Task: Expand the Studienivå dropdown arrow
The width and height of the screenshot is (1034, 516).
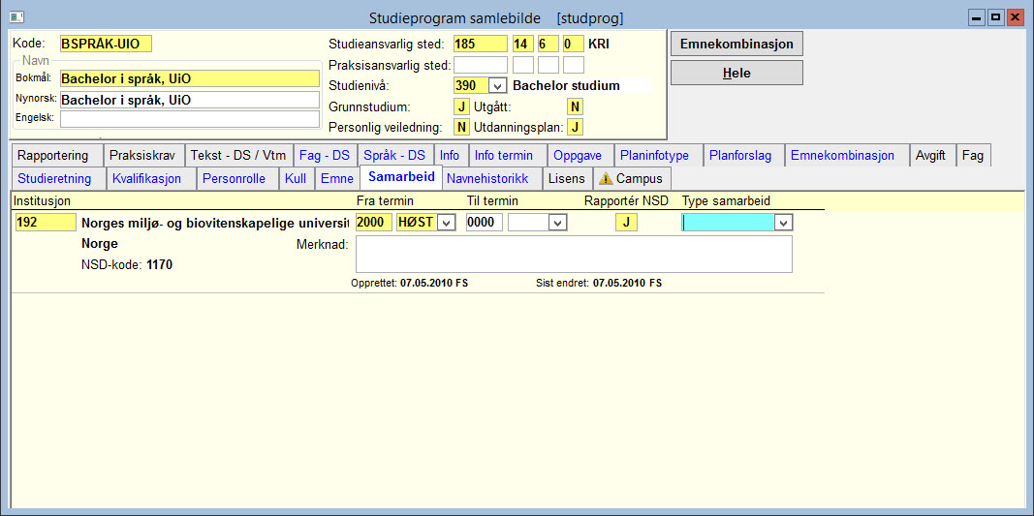Action: click(497, 85)
